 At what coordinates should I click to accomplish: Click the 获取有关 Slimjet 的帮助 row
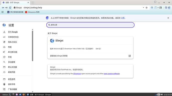click(90, 56)
